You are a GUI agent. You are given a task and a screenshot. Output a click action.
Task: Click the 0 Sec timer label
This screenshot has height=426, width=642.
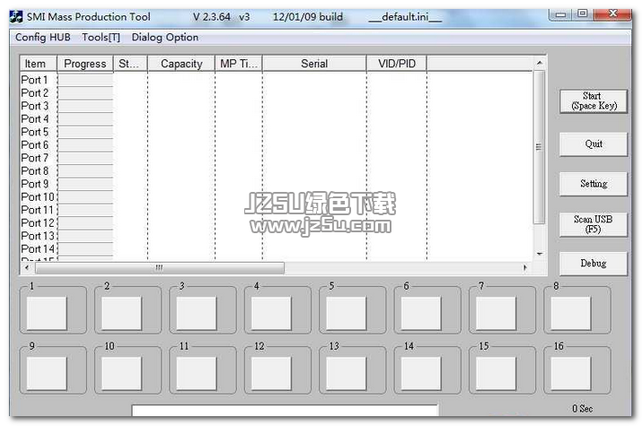[582, 408]
